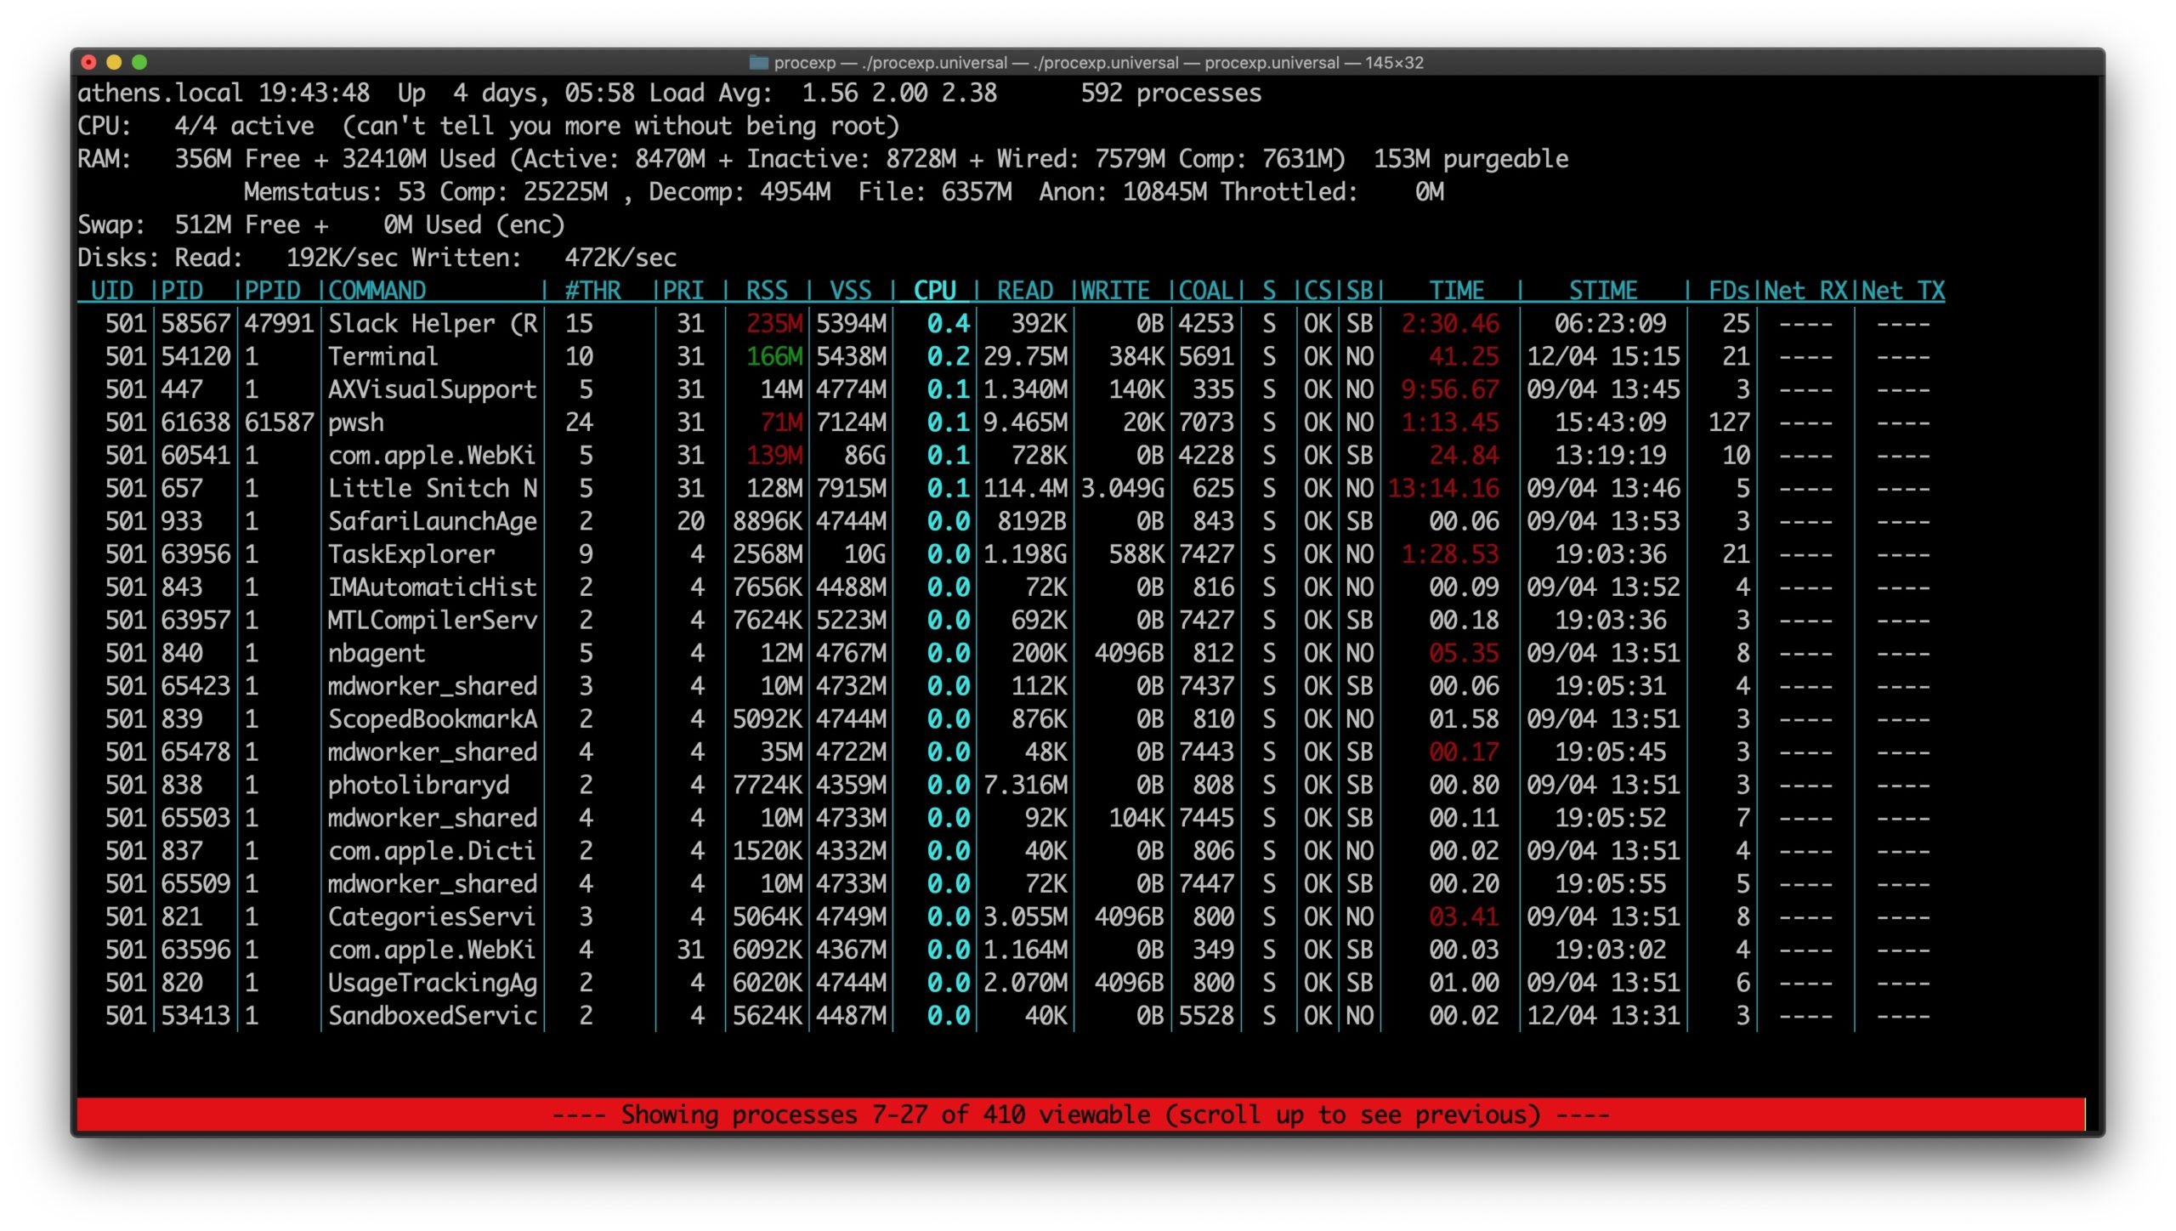Select the Little Snitch process row
This screenshot has width=2176, height=1231.
tap(432, 489)
